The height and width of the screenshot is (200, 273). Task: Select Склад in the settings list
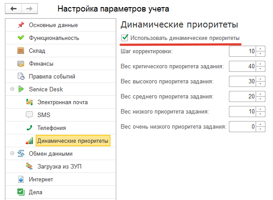point(37,51)
